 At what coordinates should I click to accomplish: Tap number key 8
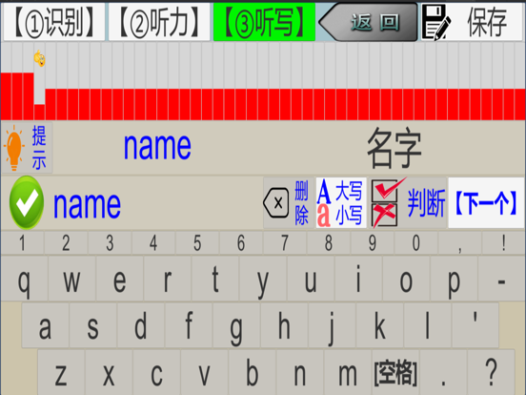pos(329,243)
